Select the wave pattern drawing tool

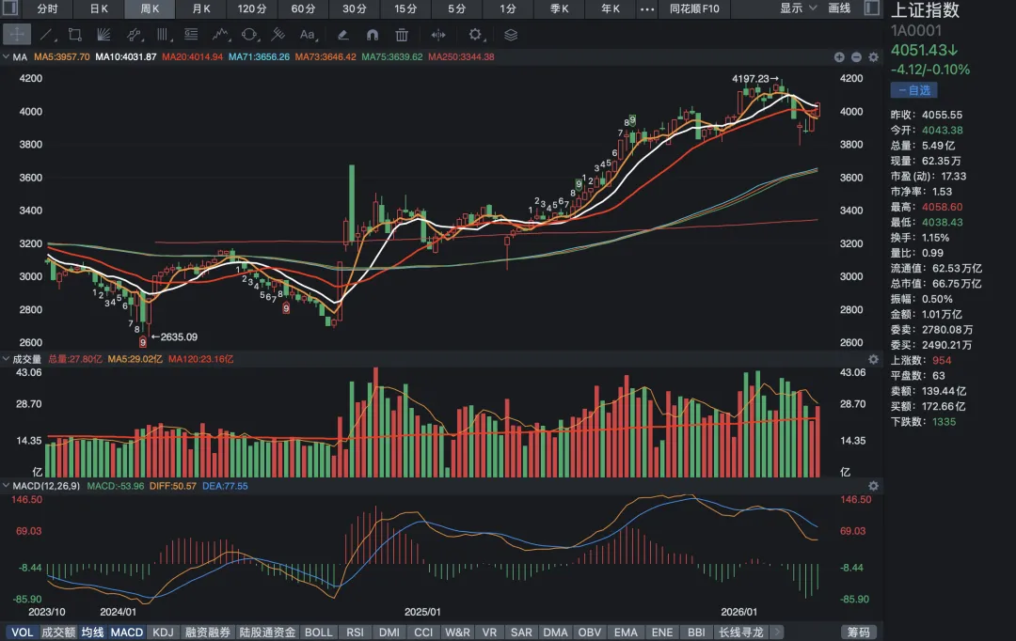[221, 35]
